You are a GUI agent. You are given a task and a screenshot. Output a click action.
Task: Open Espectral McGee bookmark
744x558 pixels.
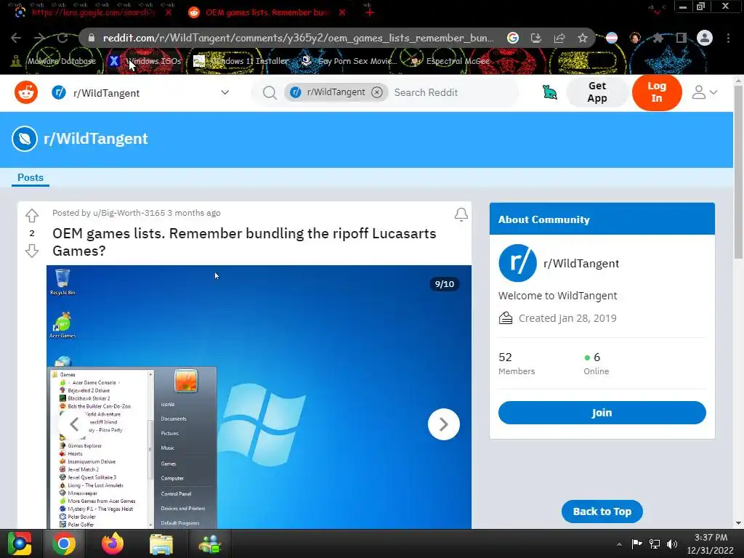click(449, 61)
